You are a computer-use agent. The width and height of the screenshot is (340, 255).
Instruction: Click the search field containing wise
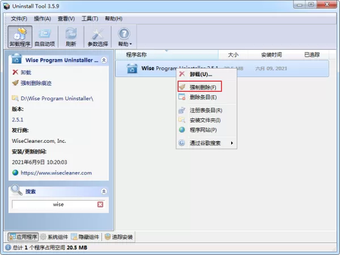point(58,204)
